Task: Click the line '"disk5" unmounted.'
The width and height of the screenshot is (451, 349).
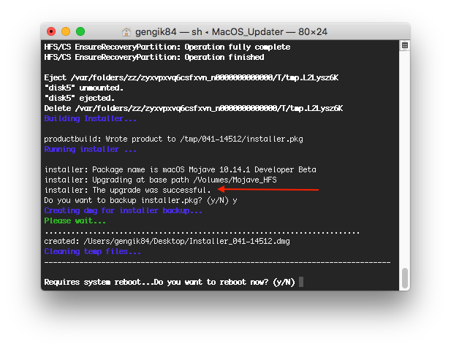Action: coord(84,88)
